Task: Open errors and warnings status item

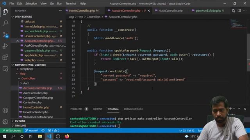Action: pos(54,131)
